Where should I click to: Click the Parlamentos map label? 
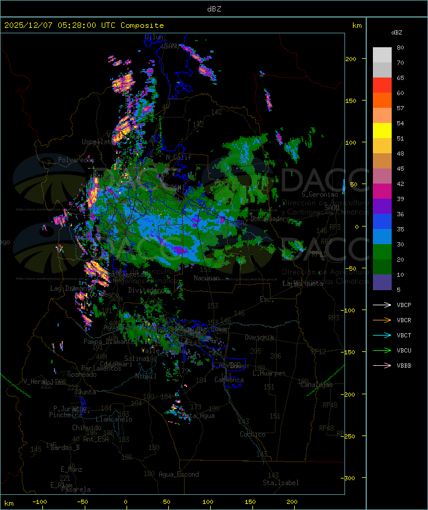coord(101,368)
